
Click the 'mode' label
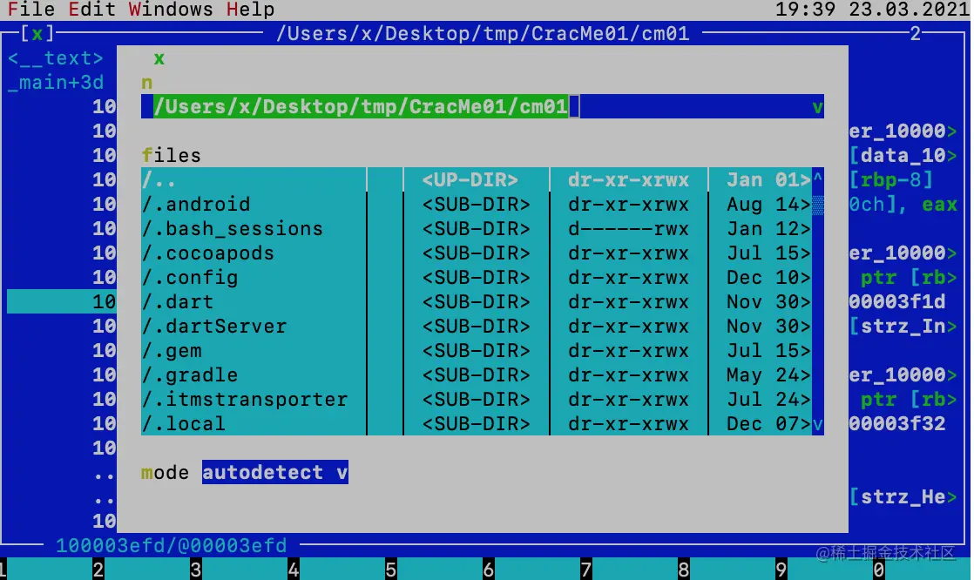(x=166, y=473)
